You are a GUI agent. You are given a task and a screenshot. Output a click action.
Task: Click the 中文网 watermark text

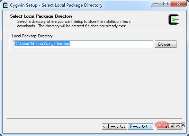pos(178,125)
